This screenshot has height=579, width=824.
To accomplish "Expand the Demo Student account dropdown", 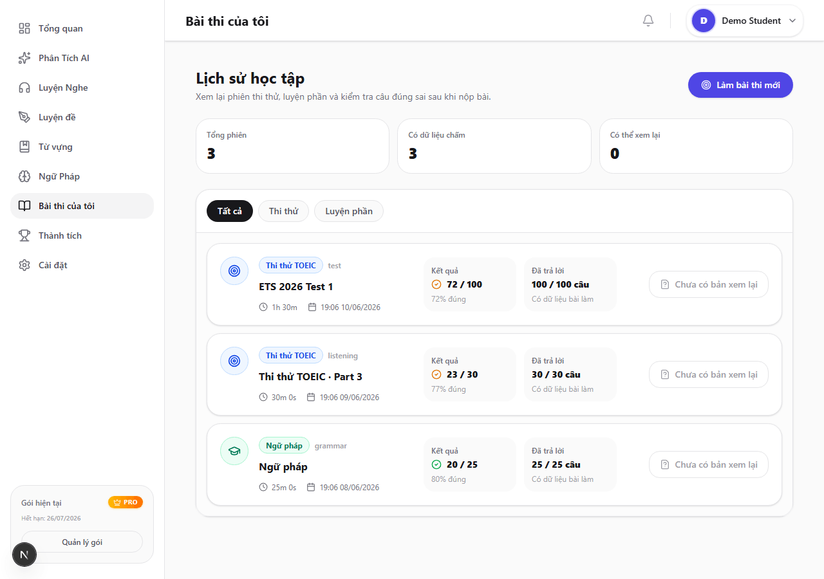I will pos(745,21).
